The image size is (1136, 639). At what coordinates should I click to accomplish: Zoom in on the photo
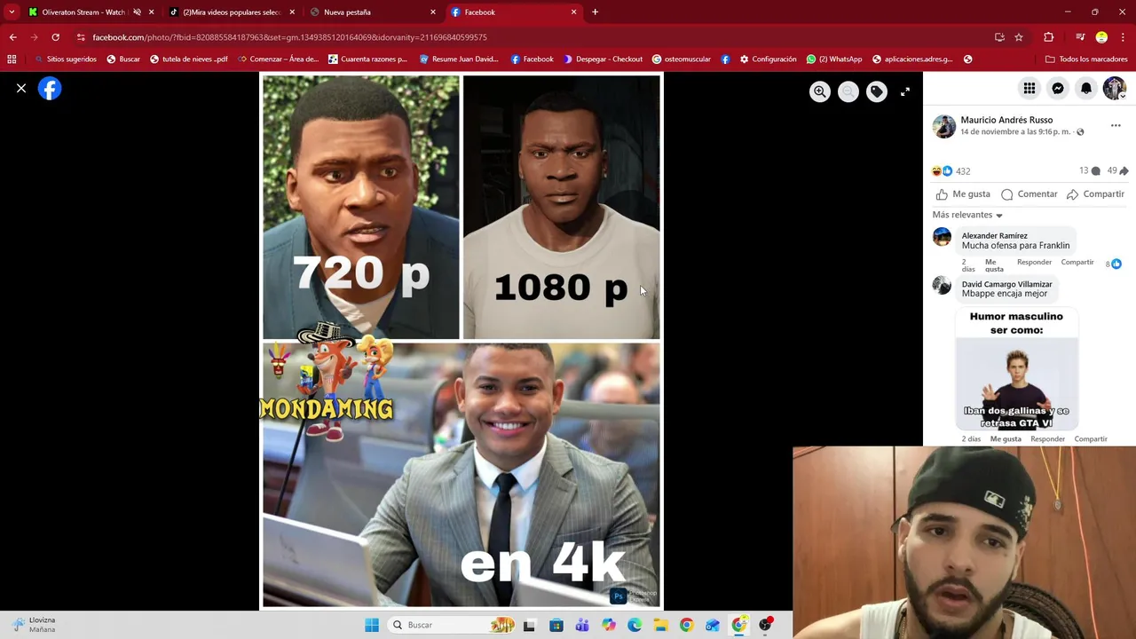pos(820,91)
